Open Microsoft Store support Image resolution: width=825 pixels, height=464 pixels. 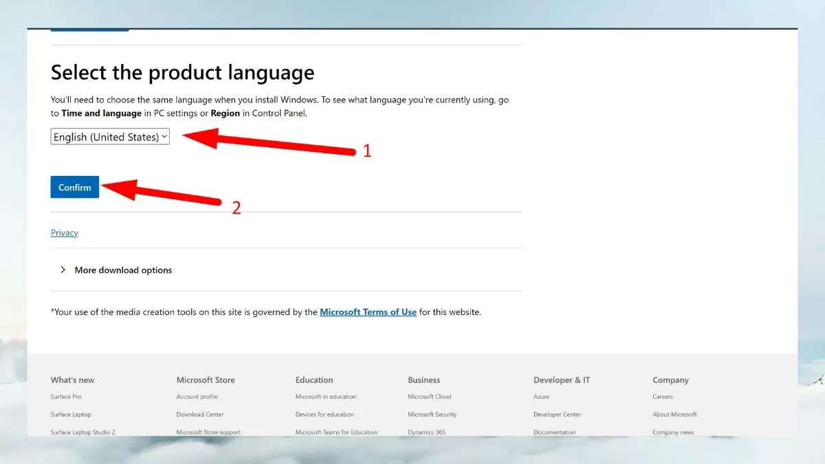point(208,432)
